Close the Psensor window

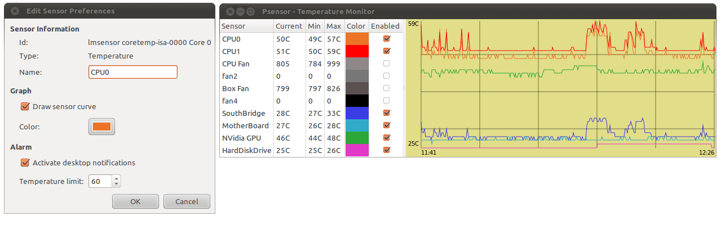[229, 11]
